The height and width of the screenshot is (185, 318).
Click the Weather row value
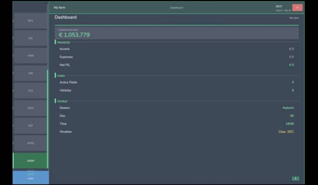pyautogui.click(x=286, y=131)
